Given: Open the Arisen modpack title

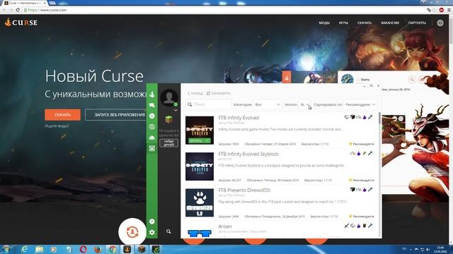Looking at the screenshot, I should 225,226.
